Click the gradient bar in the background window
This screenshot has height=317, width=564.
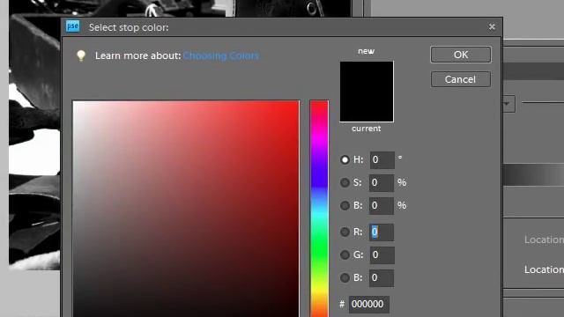[533, 174]
